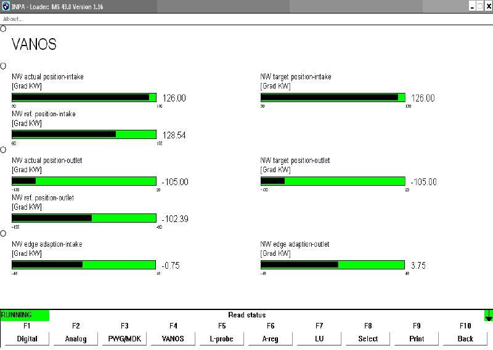Image resolution: width=493 pixels, height=350 pixels.
Task: Click the down arrow at status bar right
Action: point(488,316)
